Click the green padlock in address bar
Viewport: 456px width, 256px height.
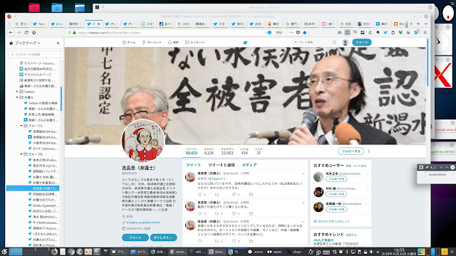pyautogui.click(x=74, y=33)
